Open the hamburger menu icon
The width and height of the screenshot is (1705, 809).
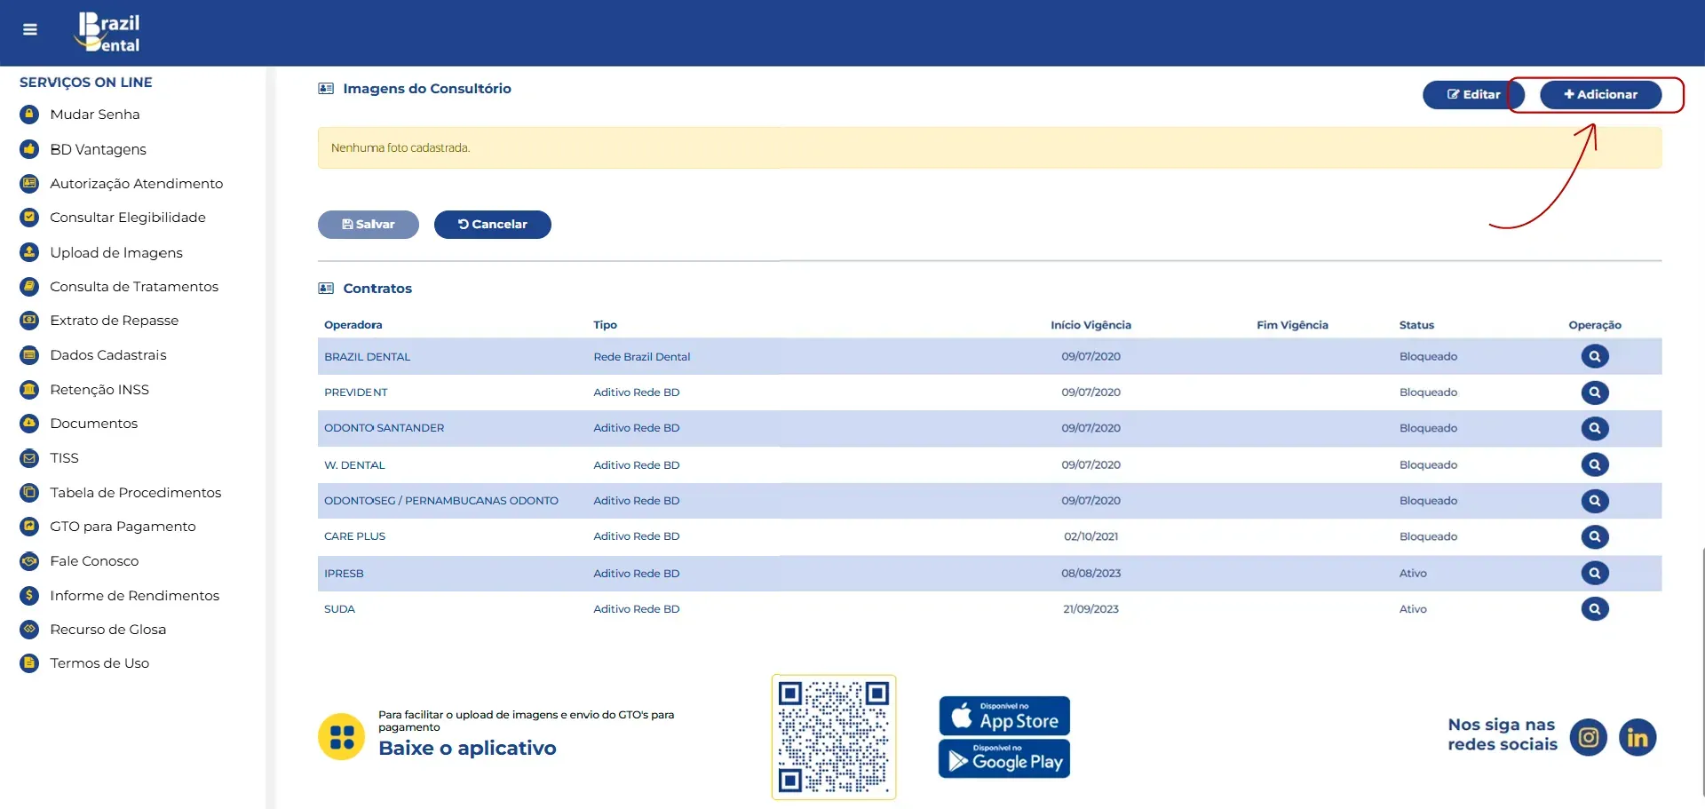click(30, 29)
